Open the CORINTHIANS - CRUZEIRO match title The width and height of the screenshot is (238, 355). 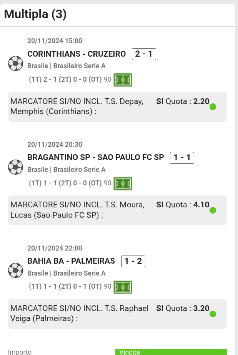click(x=77, y=54)
